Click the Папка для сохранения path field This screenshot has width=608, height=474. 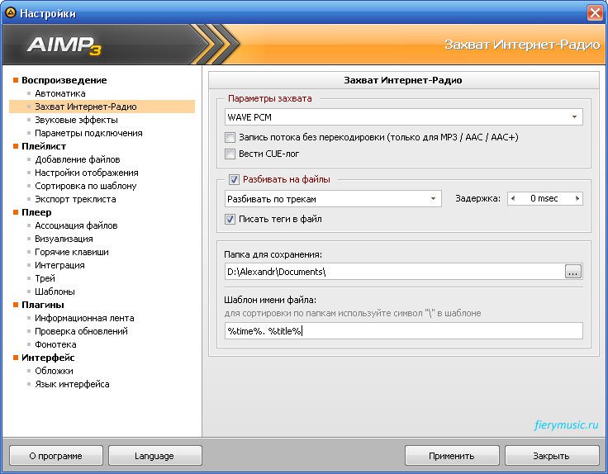[x=394, y=272]
